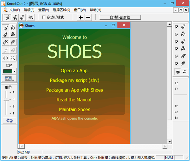This screenshot has width=190, height=161.
Task: Toggle inside object visibility checkbox in right panel
Action: 177,27
